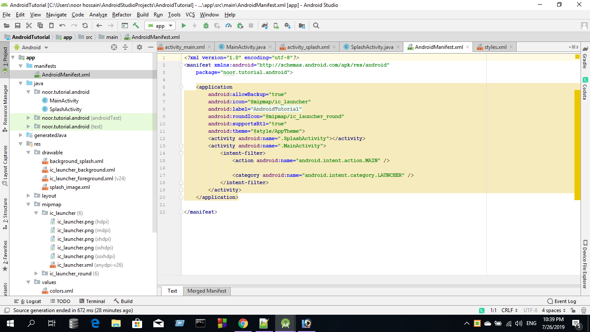590x332 pixels.
Task: Open the Android project view dropdown
Action: 31,47
